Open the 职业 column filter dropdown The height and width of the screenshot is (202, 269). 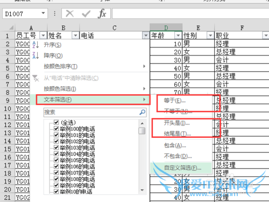(266, 36)
